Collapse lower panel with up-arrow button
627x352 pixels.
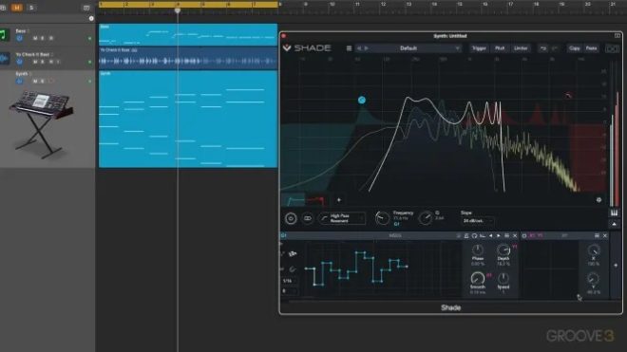(615, 225)
